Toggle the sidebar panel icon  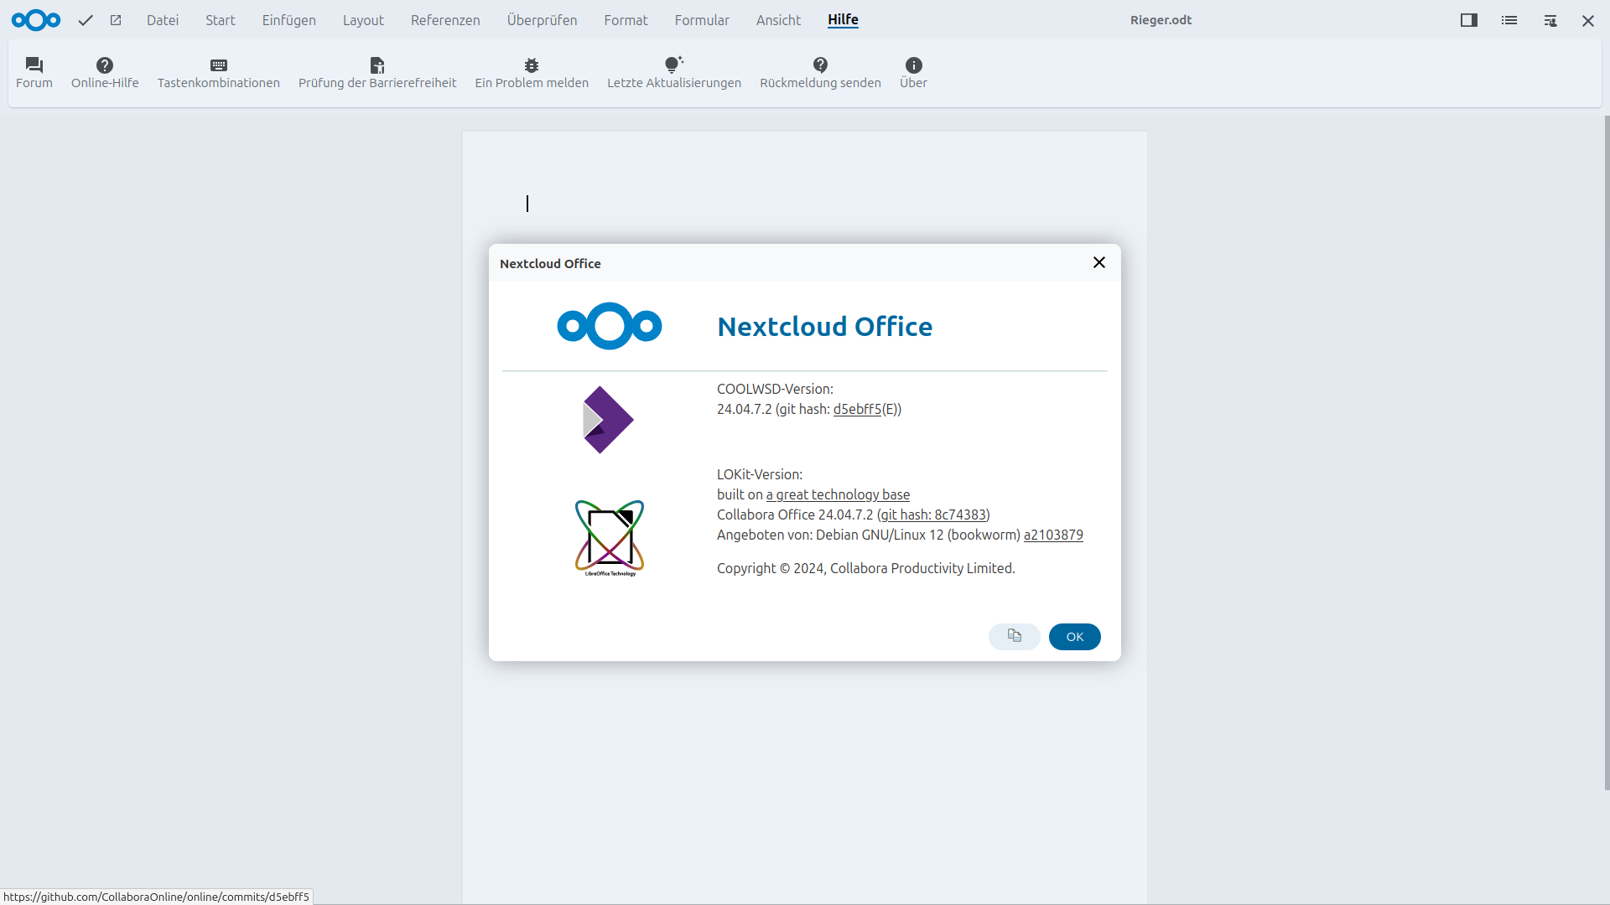pos(1469,20)
